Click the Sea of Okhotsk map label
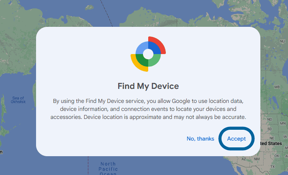The image size is (288, 175). (18, 100)
